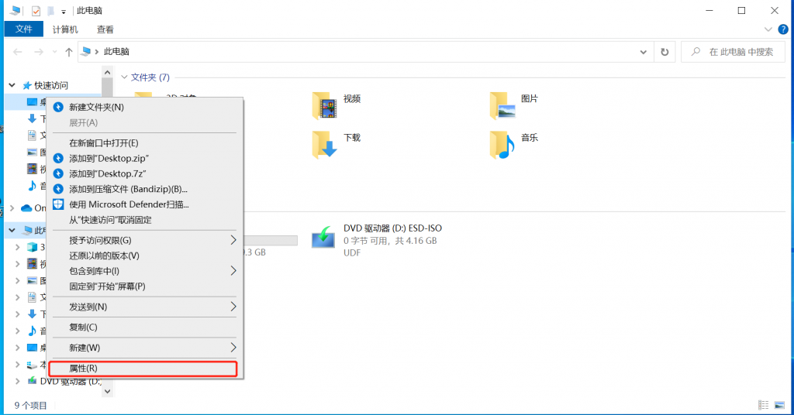The height and width of the screenshot is (415, 794).
Task: Switch to the 查看 ribbon tab
Action: (105, 29)
